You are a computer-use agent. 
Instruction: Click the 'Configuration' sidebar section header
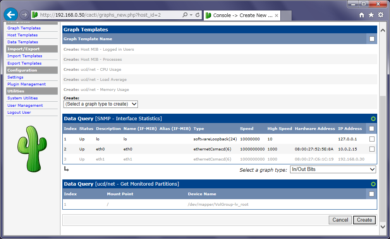pyautogui.click(x=32, y=70)
